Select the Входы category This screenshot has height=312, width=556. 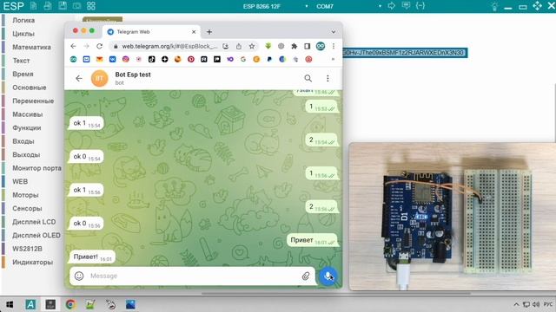(x=23, y=141)
